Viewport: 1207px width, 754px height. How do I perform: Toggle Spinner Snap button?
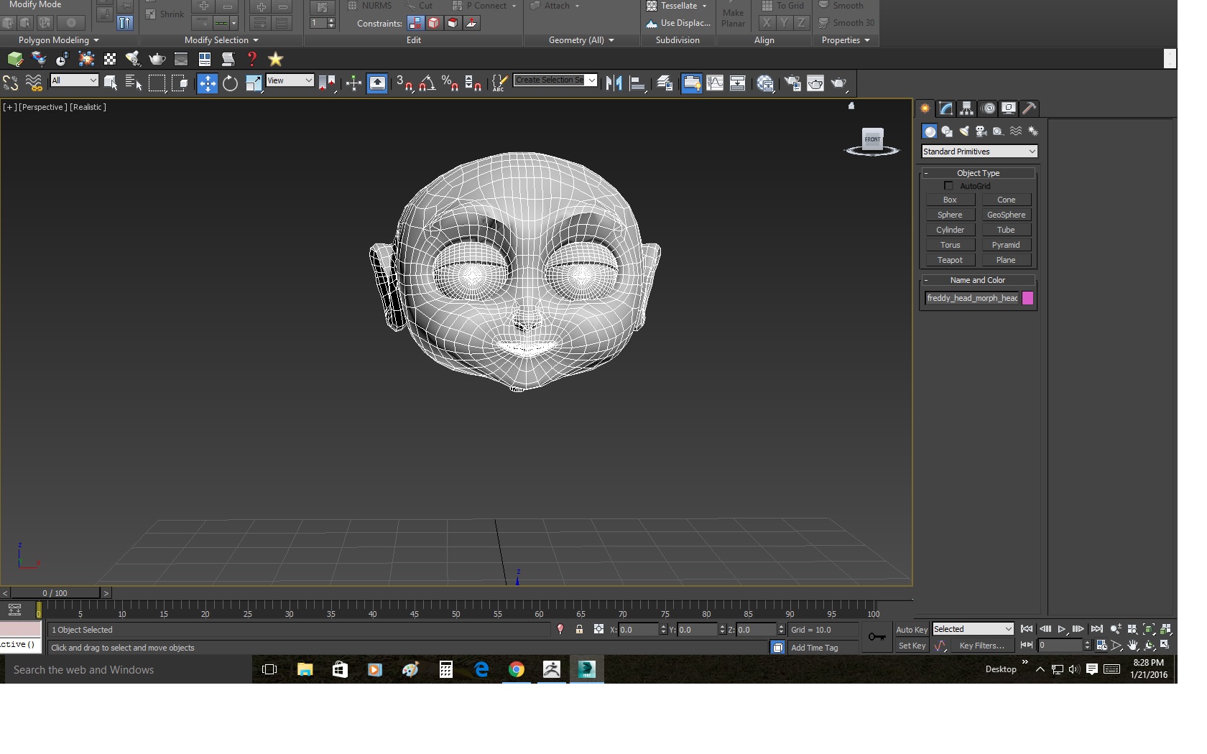473,83
